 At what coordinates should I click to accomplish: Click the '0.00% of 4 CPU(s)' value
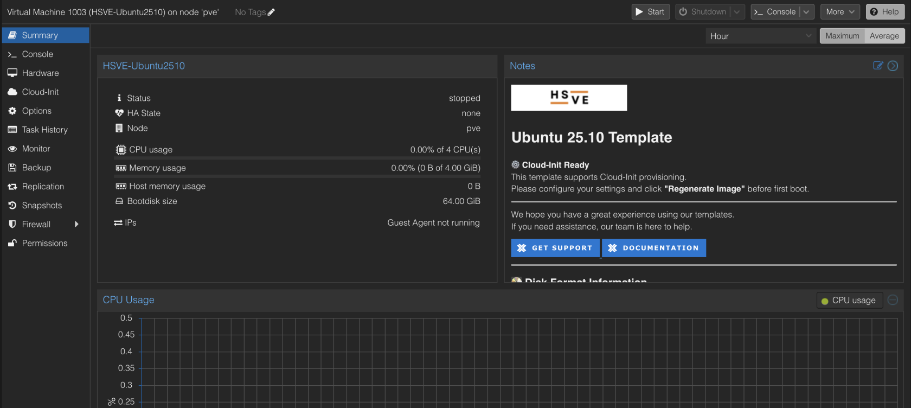[x=445, y=150]
